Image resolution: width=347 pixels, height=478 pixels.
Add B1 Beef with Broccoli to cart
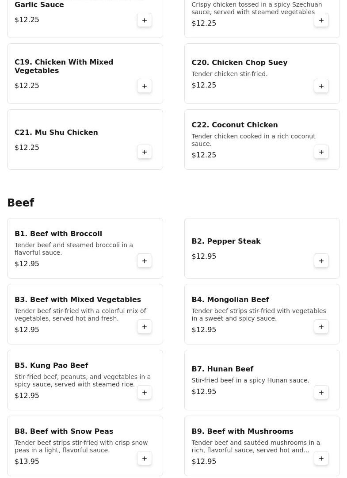(145, 260)
